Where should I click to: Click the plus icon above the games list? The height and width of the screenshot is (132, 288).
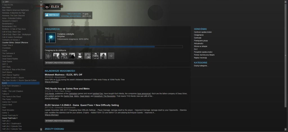coord(41,2)
